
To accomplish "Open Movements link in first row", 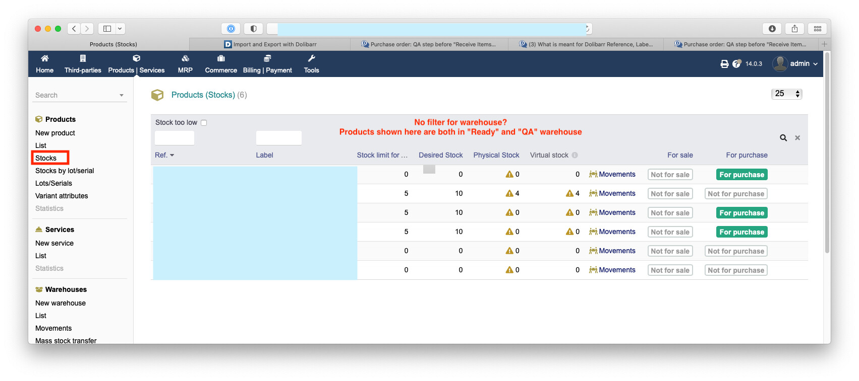I will (x=617, y=174).
